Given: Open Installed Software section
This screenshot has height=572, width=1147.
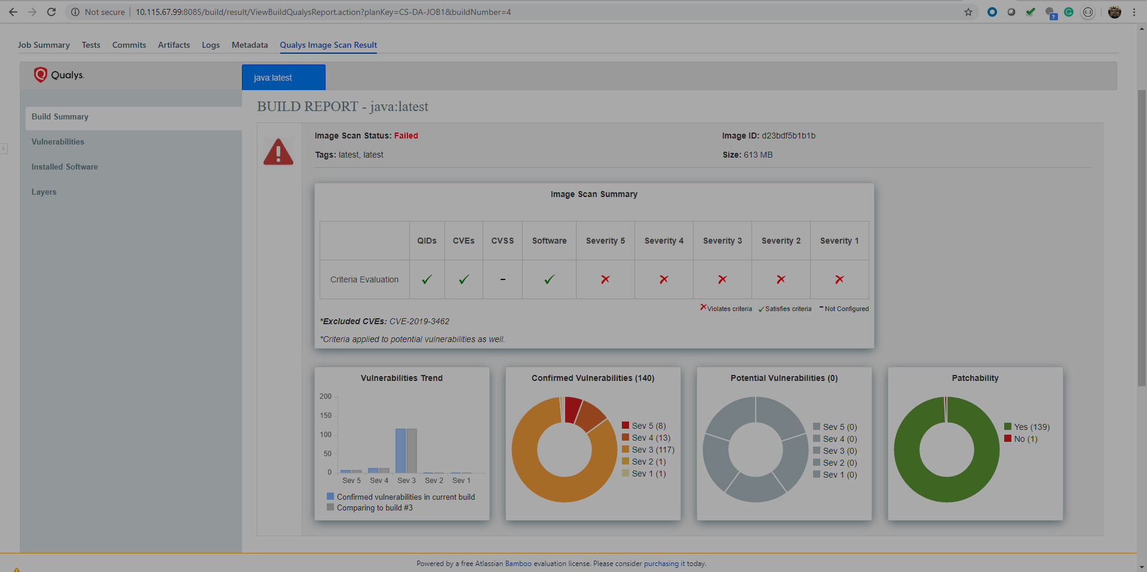Looking at the screenshot, I should [65, 167].
